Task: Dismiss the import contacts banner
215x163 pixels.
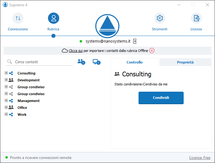Action: point(152,51)
